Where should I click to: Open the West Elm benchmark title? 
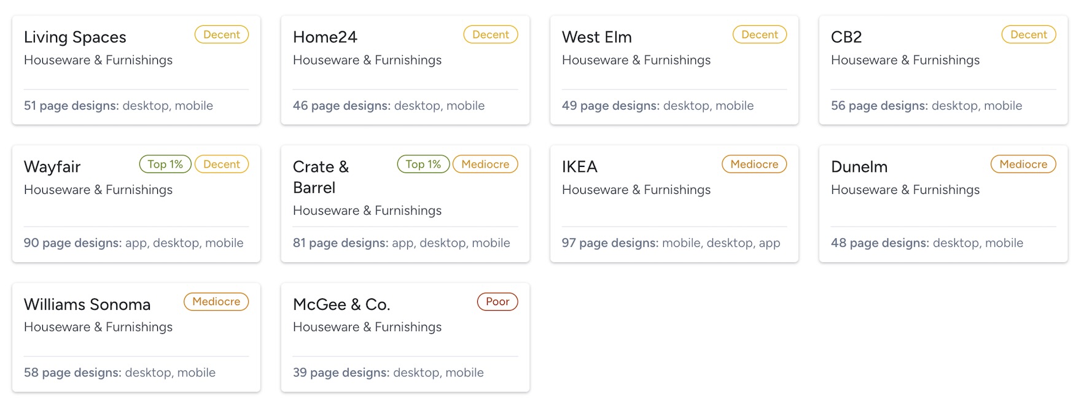[596, 37]
